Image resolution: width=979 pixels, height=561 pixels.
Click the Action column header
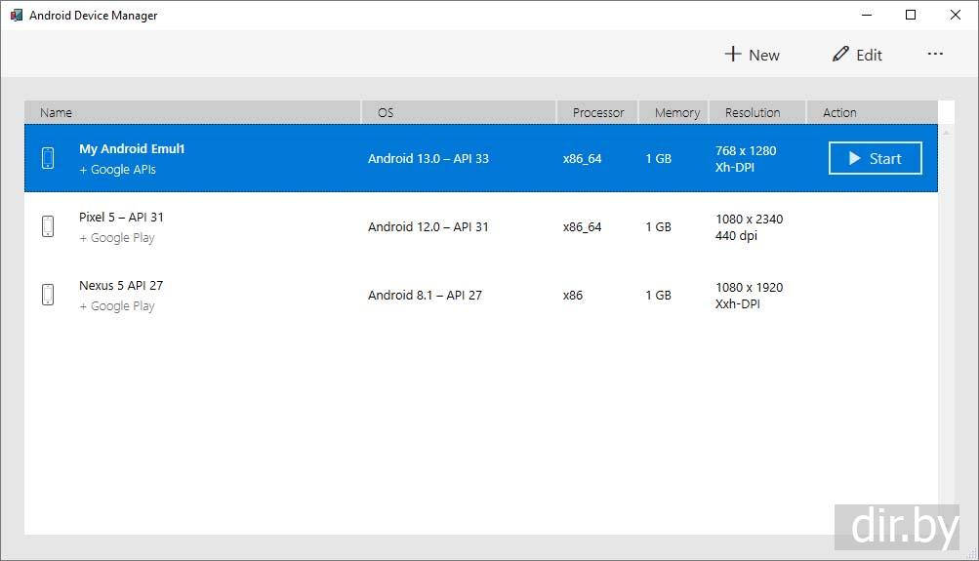[838, 112]
